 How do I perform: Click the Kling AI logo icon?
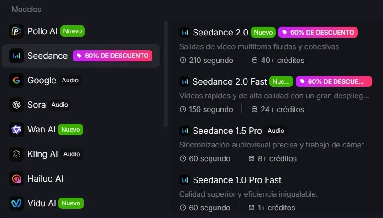click(16, 154)
